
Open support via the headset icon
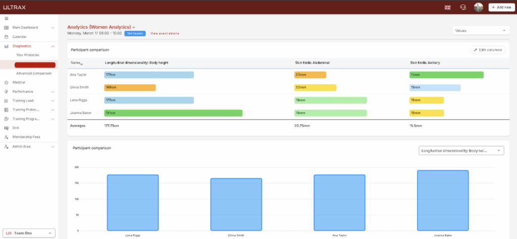(x=463, y=7)
